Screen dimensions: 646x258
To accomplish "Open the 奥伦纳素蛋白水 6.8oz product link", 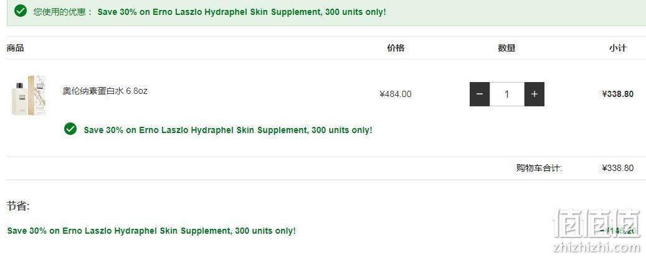I will (105, 91).
